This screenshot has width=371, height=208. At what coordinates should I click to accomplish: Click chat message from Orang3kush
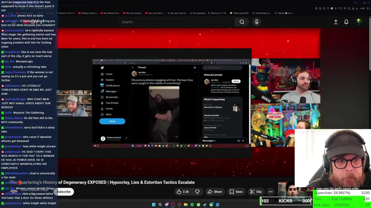[27, 54]
